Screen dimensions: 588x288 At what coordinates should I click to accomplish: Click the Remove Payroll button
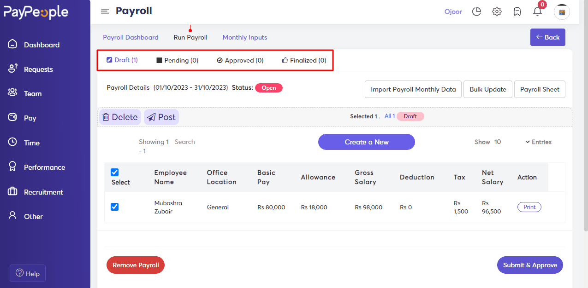click(135, 265)
